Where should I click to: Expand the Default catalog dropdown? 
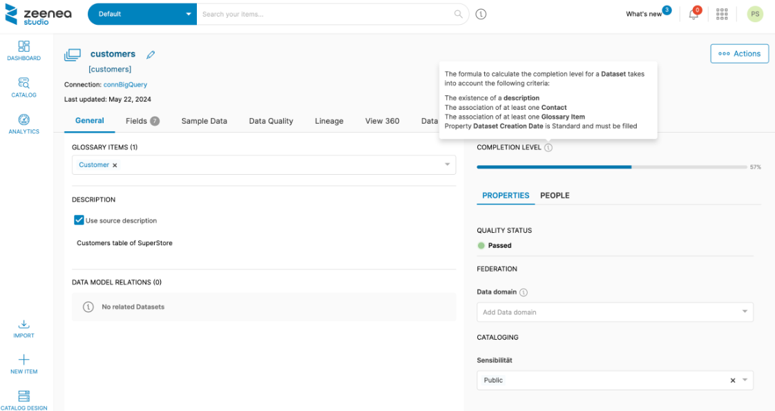coord(189,14)
